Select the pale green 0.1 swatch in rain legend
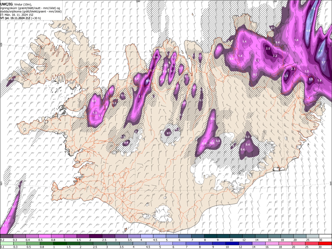 (6, 243)
